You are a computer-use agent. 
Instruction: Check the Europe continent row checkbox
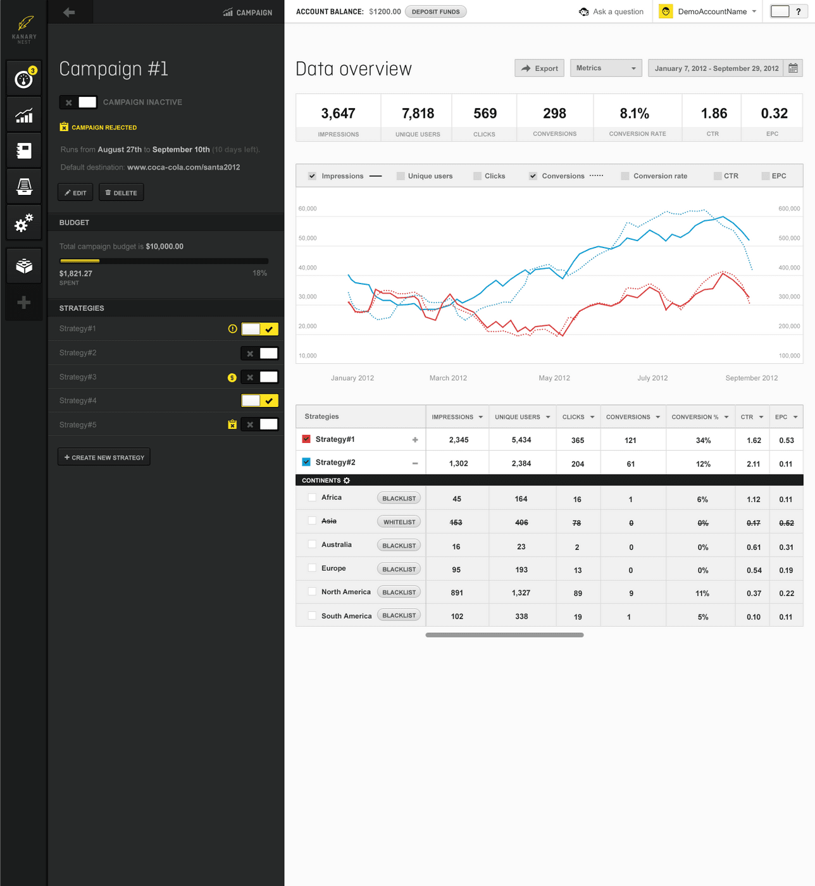[312, 568]
